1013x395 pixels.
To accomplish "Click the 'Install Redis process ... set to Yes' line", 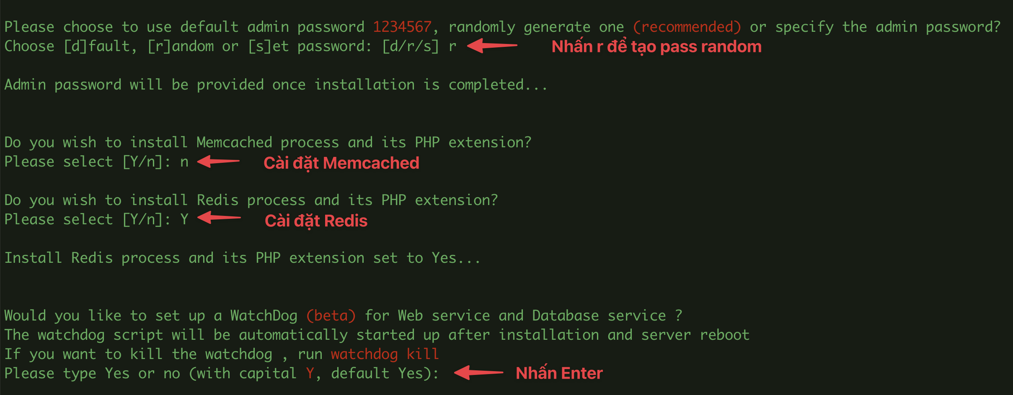I will click(243, 258).
